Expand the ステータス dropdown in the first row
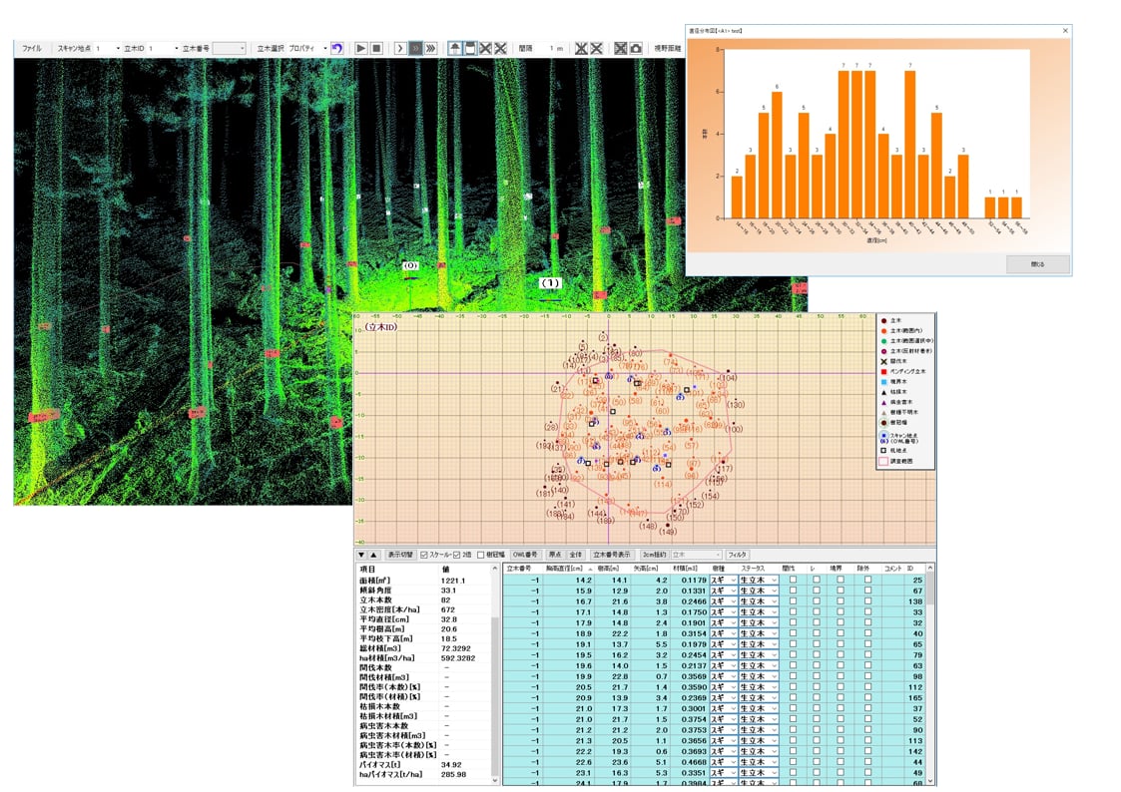Screen dimensions: 1121x792 [x=774, y=579]
